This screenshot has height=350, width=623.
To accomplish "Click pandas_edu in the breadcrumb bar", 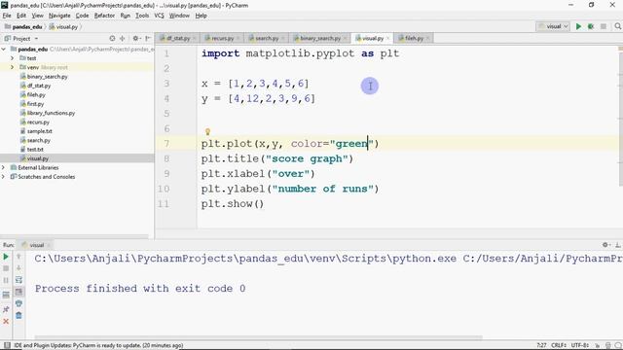I will tap(27, 27).
